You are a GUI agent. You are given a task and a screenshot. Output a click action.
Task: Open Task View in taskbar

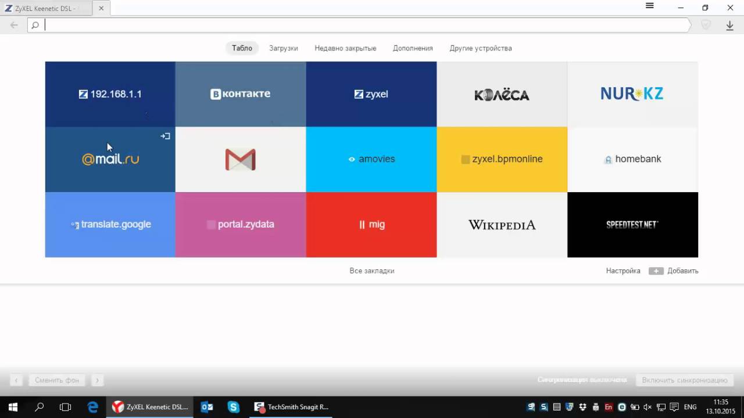click(66, 407)
